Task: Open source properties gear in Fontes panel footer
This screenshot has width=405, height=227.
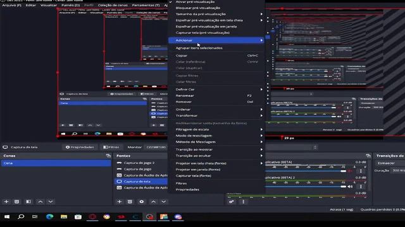Action: [142, 202]
